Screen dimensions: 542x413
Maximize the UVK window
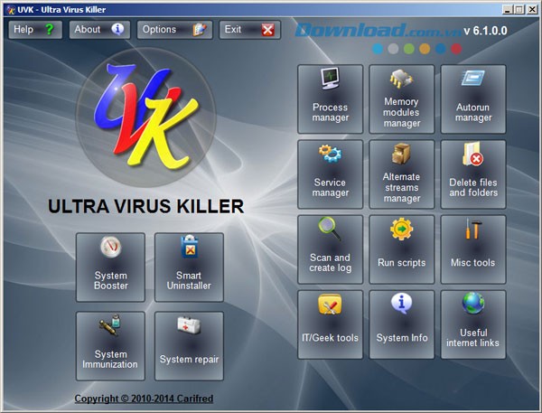coord(519,10)
